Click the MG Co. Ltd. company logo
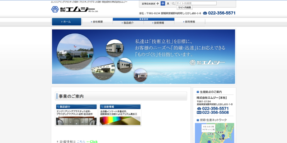Image resolution: width=287 pixels, height=143 pixels. (x=73, y=9)
